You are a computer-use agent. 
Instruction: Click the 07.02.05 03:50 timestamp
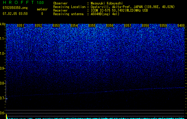click(15, 14)
